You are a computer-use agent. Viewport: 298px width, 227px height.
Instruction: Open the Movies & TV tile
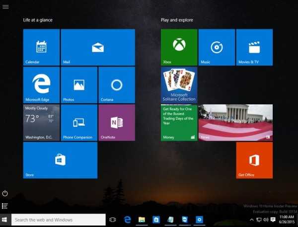(x=254, y=47)
